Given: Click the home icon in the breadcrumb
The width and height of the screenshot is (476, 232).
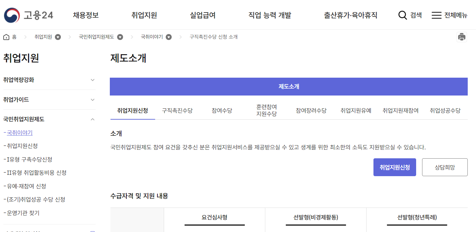Looking at the screenshot, I should [6, 37].
